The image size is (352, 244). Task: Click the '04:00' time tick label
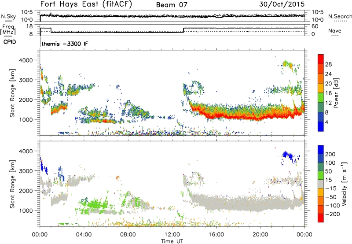[84, 235]
